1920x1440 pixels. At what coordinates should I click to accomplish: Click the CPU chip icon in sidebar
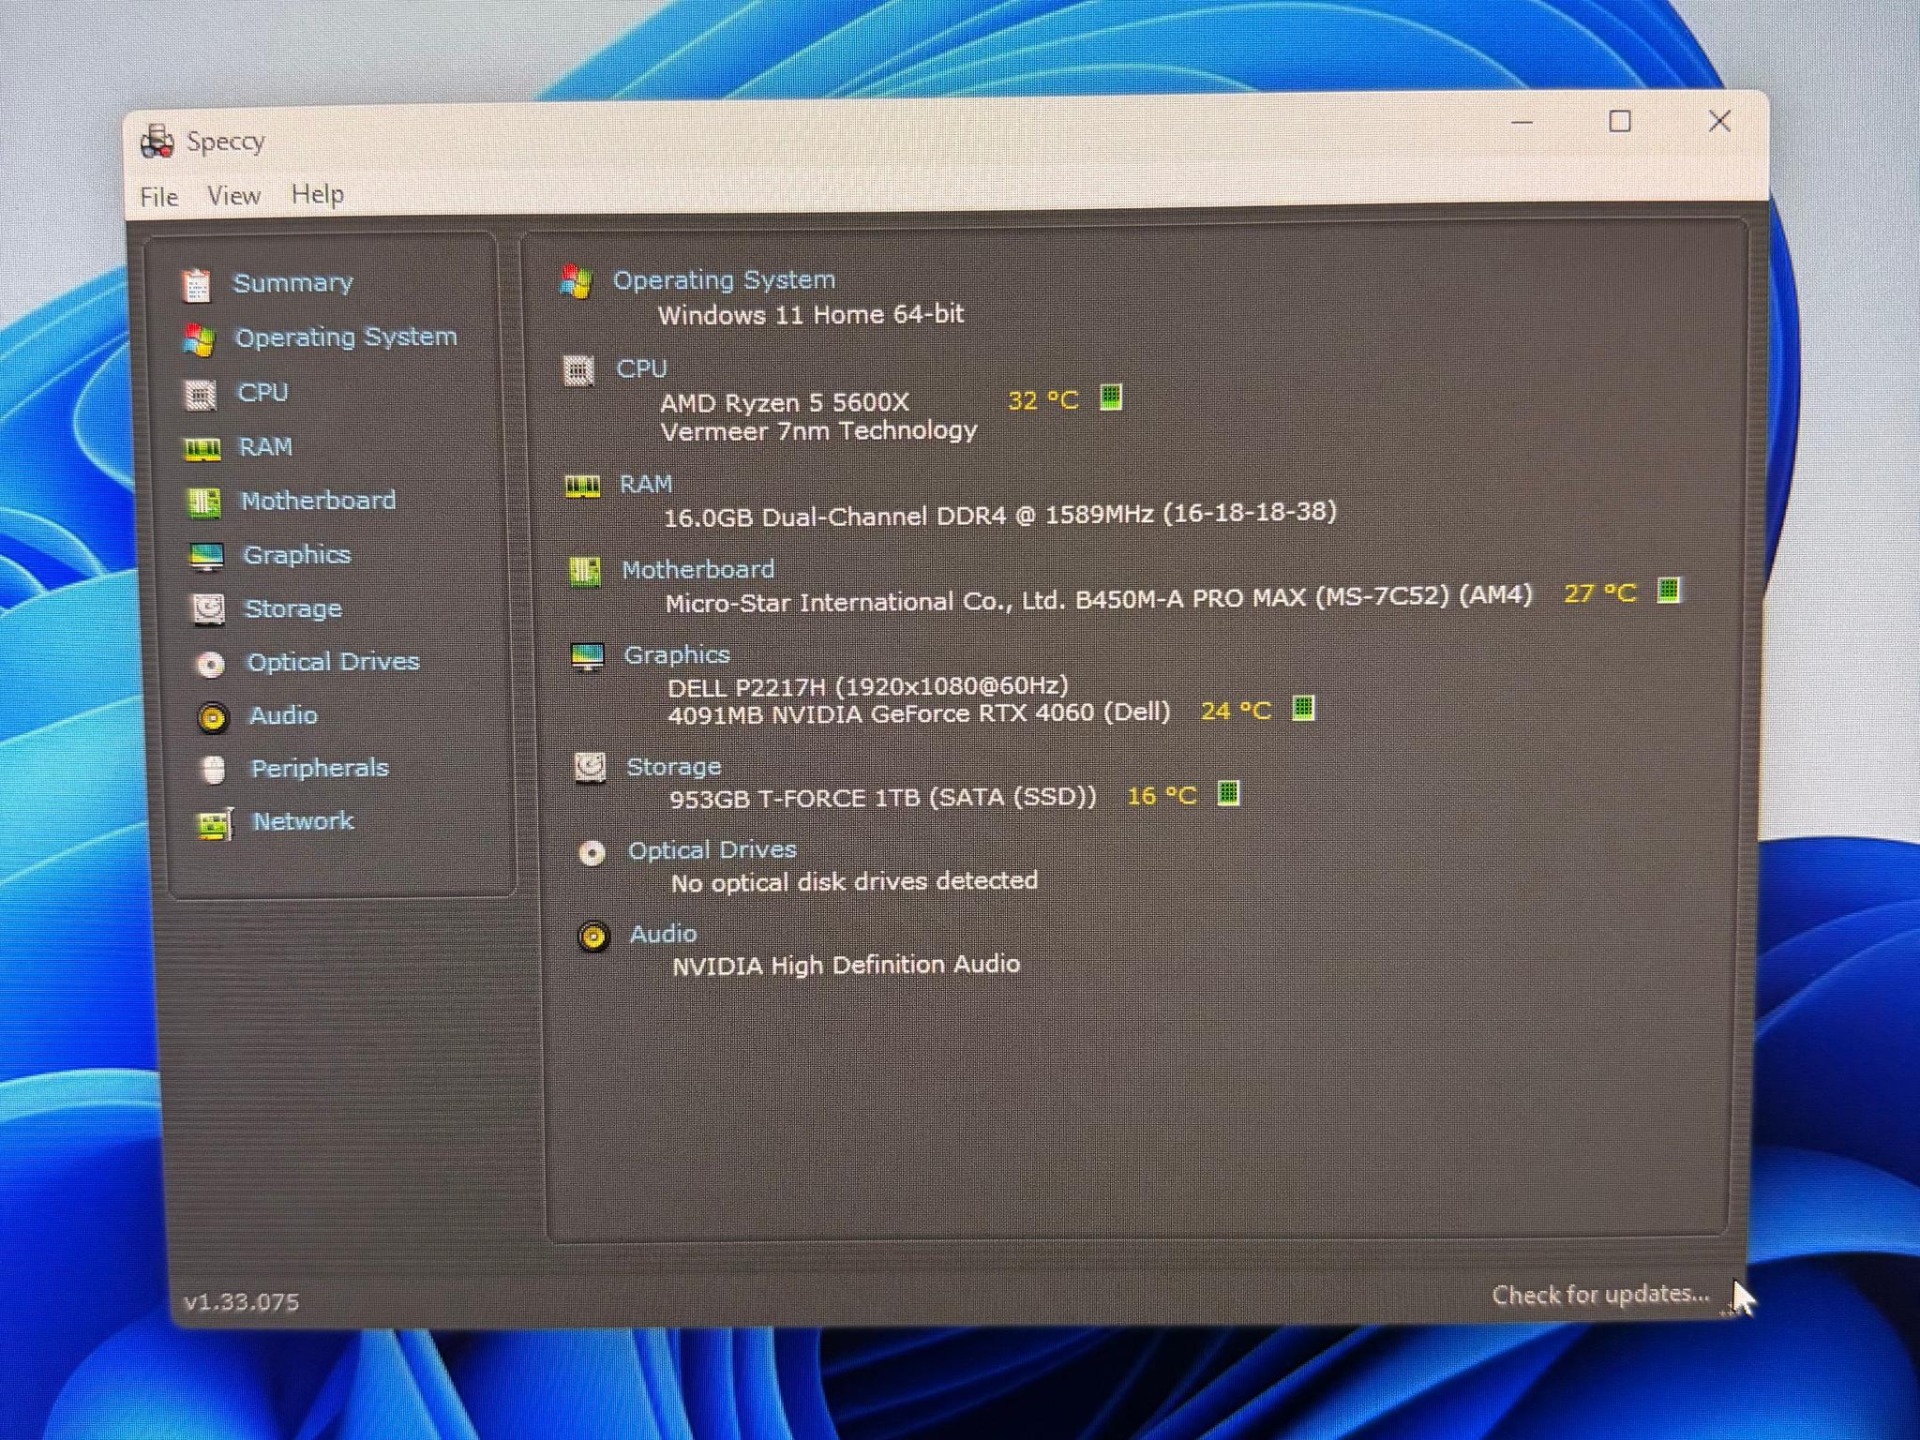201,395
